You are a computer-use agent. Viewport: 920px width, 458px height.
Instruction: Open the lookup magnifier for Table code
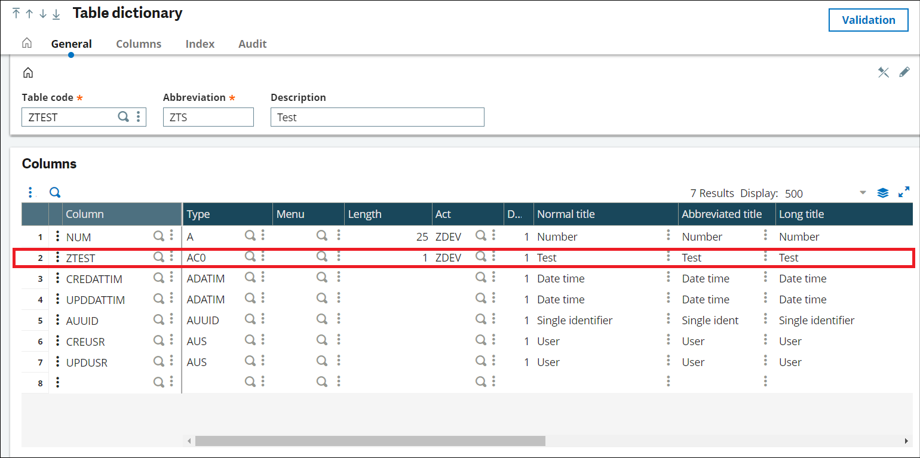tap(124, 117)
